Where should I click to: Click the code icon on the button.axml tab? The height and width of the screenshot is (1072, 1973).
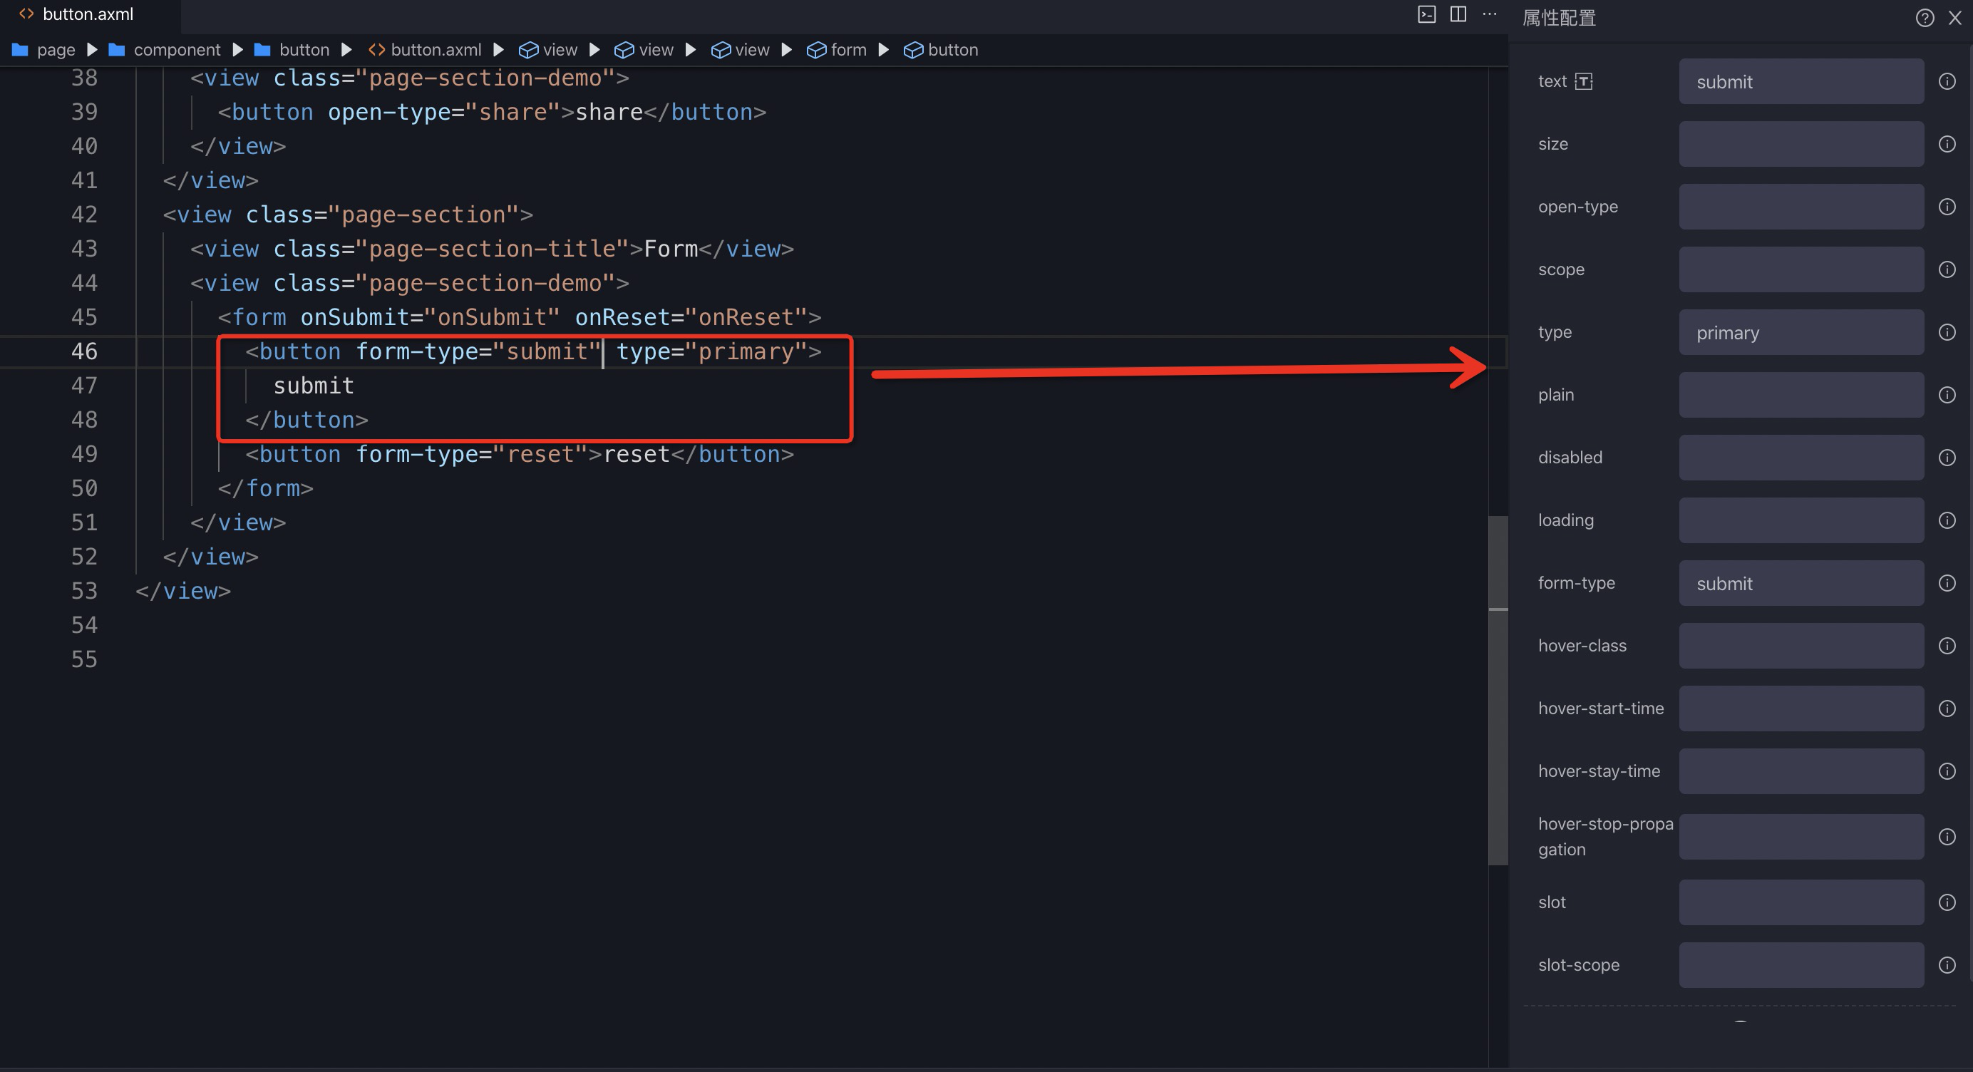25,13
